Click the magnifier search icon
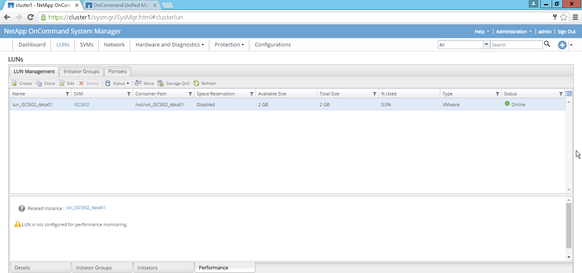Screen dimensions: 582x273 547,44
